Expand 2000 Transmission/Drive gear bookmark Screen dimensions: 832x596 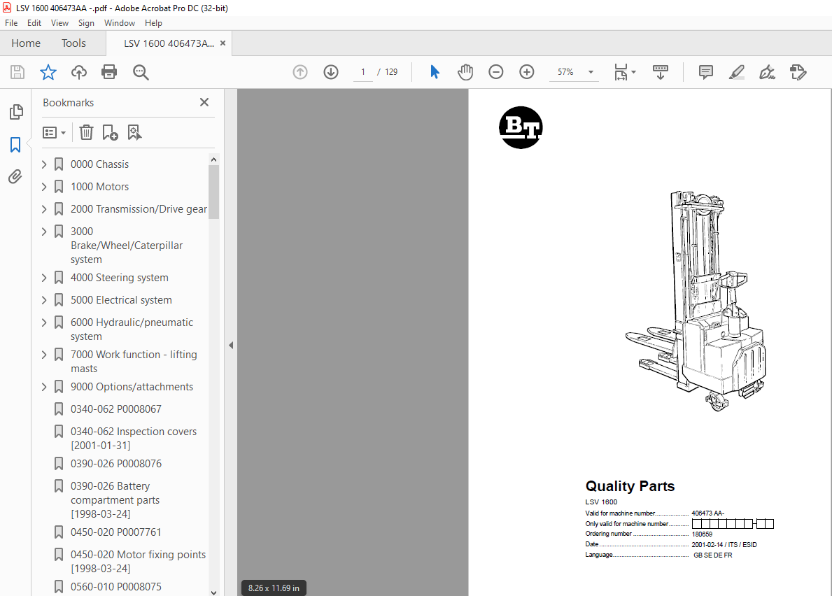click(x=44, y=209)
